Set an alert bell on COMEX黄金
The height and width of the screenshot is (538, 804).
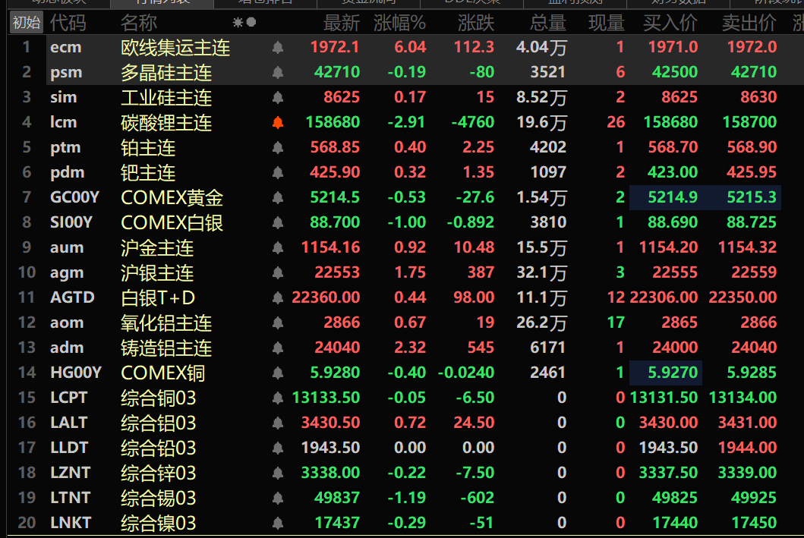point(278,198)
